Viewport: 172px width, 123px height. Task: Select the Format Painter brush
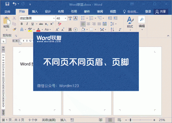[x=14, y=29]
